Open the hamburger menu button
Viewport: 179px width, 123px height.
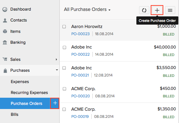[x=170, y=10]
